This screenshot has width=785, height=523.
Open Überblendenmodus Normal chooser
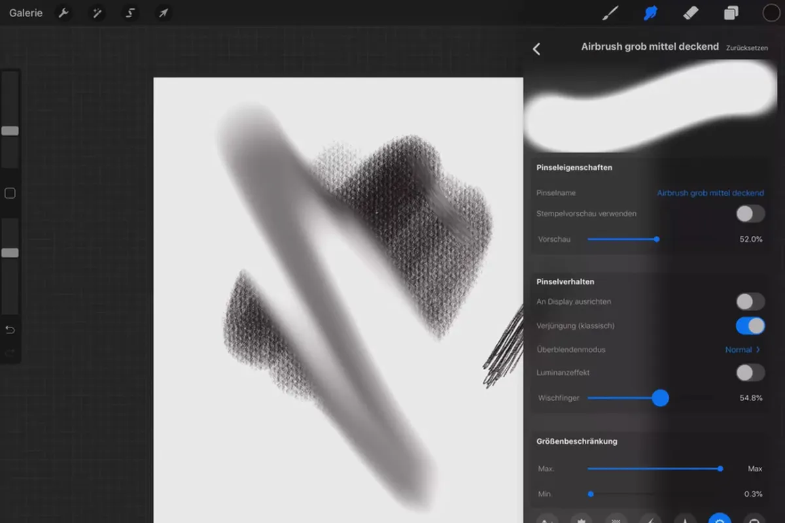point(743,350)
